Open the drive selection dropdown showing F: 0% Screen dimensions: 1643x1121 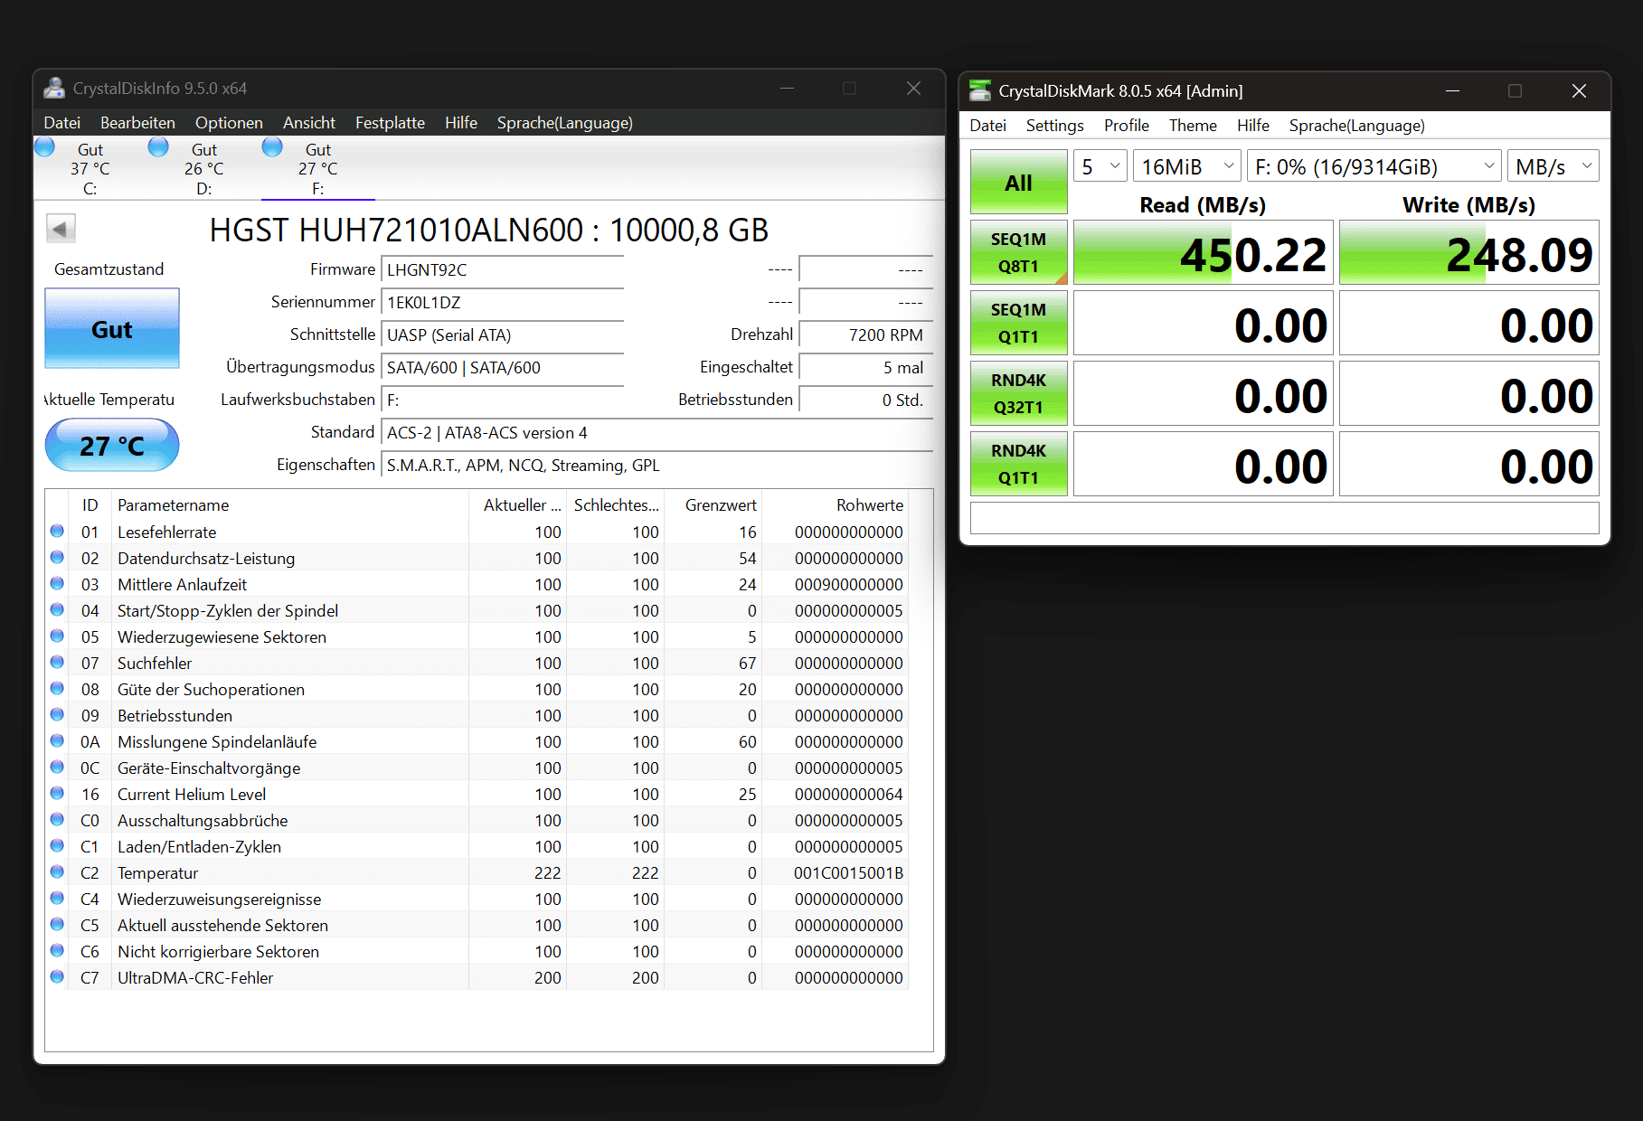tap(1374, 166)
